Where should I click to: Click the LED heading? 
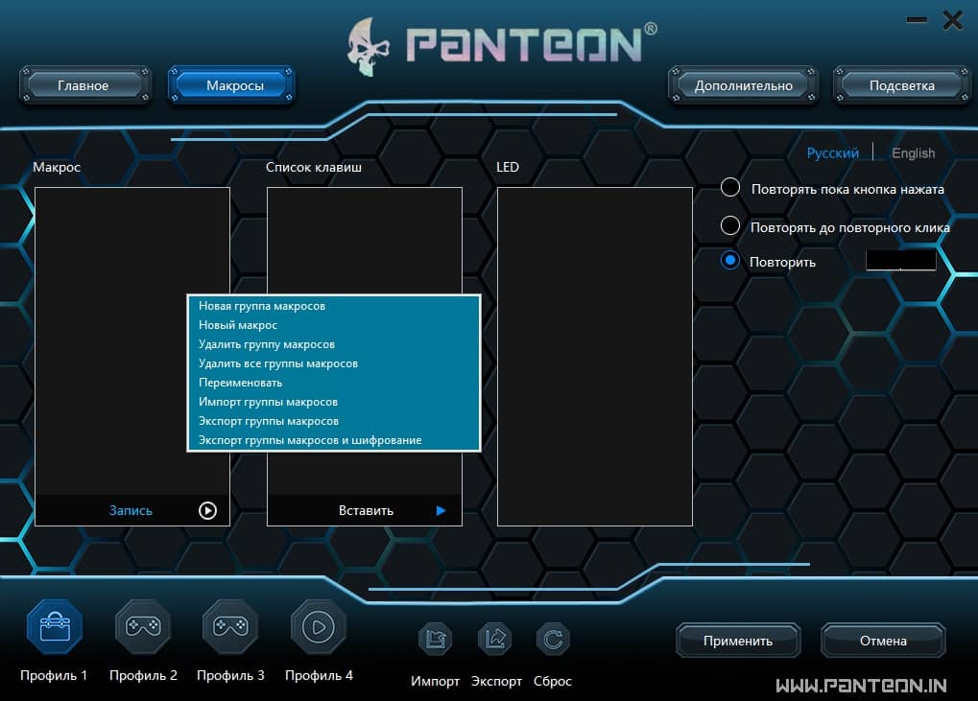point(508,167)
